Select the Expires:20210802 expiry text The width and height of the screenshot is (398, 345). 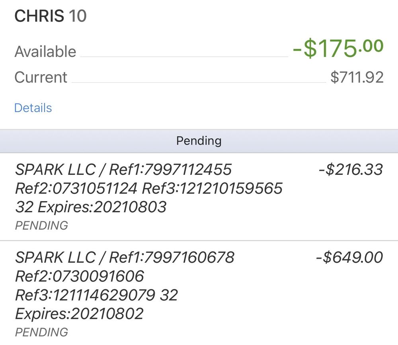(x=79, y=314)
